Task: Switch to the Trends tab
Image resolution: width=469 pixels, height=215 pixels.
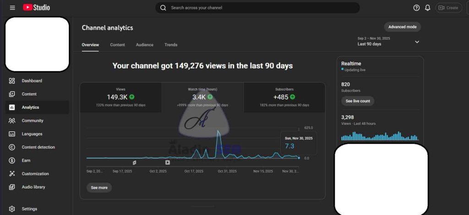Action: 171,45
